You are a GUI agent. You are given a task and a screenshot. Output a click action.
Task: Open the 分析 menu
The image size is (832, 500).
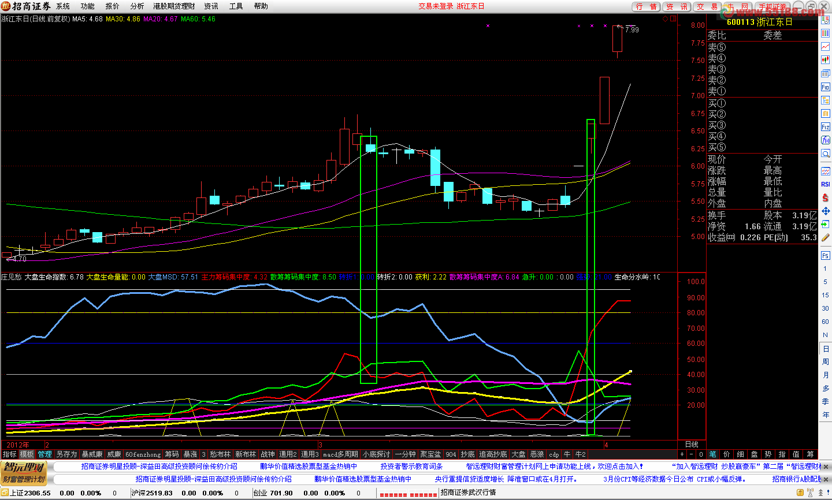pyautogui.click(x=138, y=6)
